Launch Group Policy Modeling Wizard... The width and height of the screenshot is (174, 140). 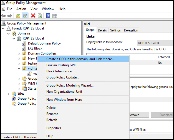click(x=83, y=85)
